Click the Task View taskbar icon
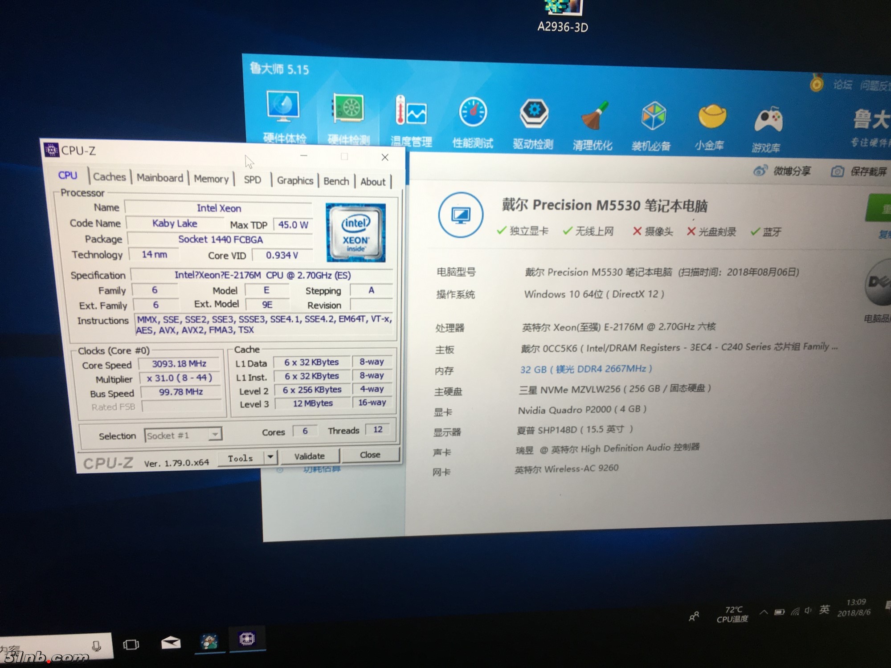The height and width of the screenshot is (668, 891). pyautogui.click(x=131, y=644)
